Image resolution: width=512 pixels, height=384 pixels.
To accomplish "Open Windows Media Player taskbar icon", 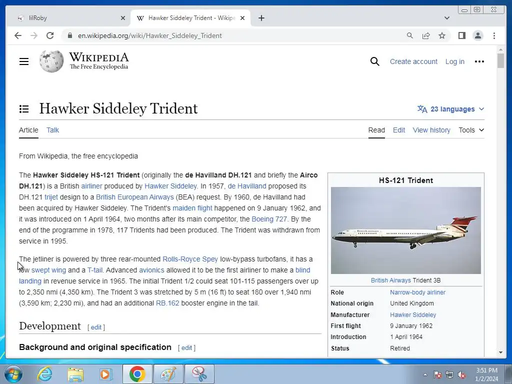I will click(x=105, y=374).
